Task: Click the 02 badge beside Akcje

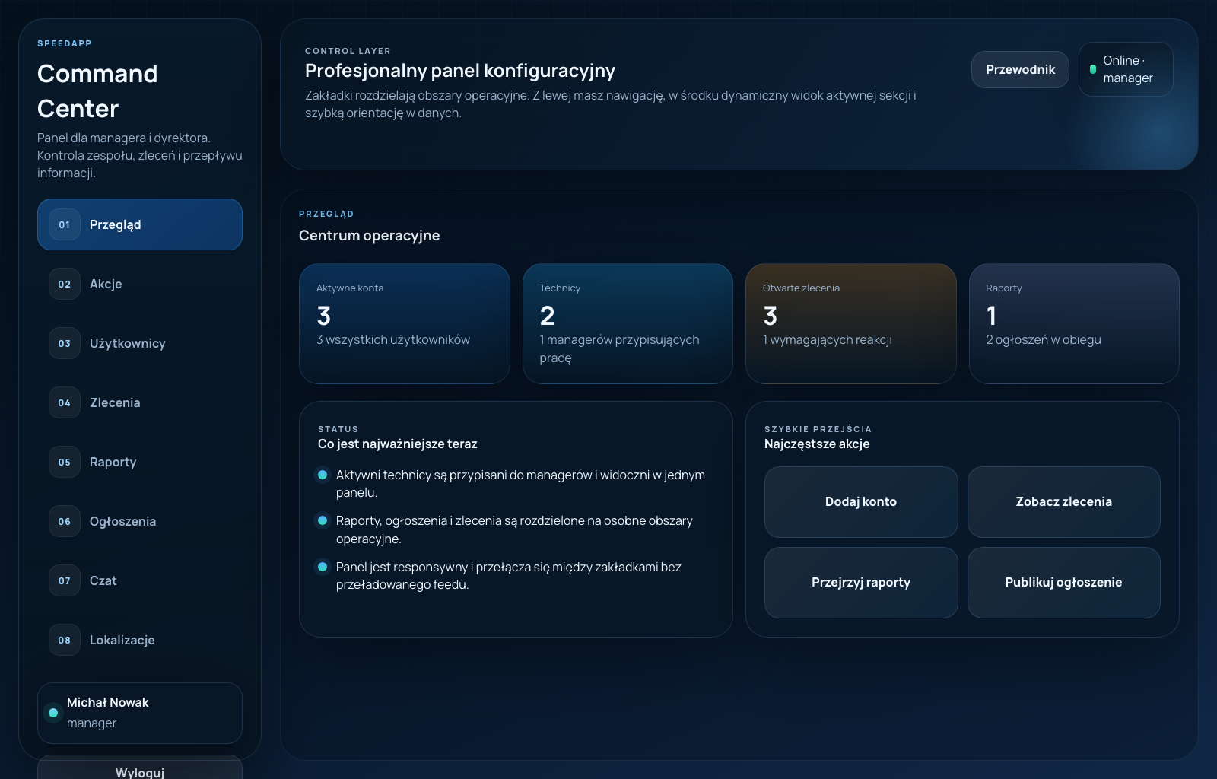Action: 64,284
